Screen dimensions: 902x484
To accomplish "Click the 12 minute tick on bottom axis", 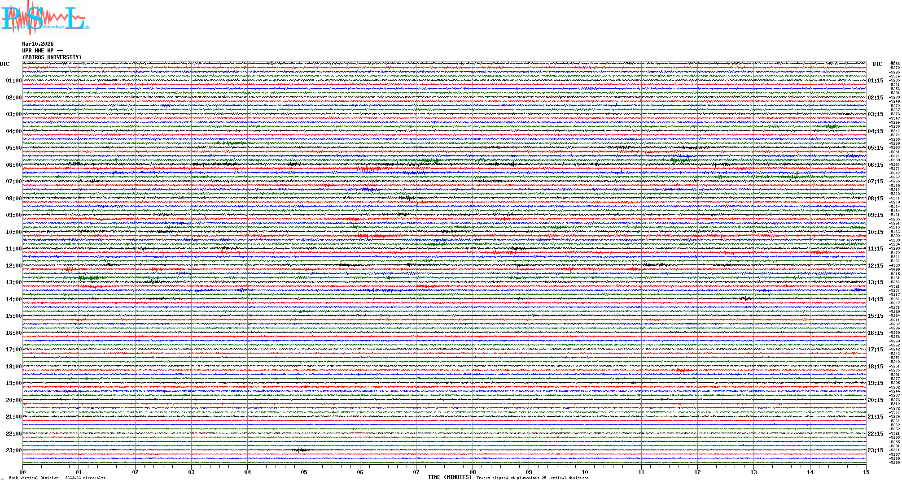I will [x=697, y=472].
